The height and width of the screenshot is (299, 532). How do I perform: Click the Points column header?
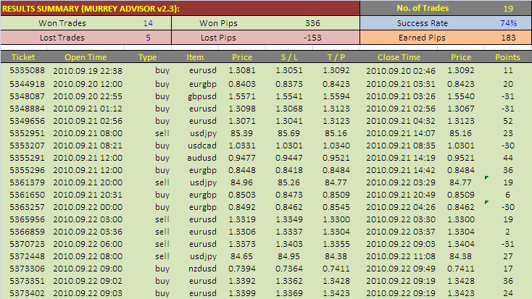coord(507,57)
